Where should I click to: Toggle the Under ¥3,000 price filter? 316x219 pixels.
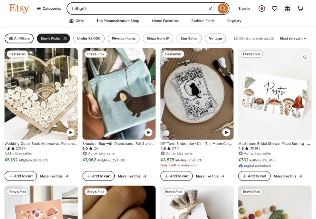[x=89, y=39]
